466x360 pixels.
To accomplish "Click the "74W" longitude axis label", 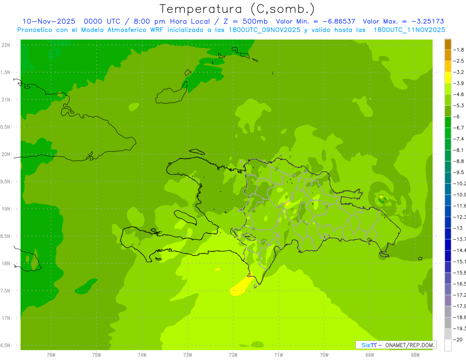I will 142,355.
